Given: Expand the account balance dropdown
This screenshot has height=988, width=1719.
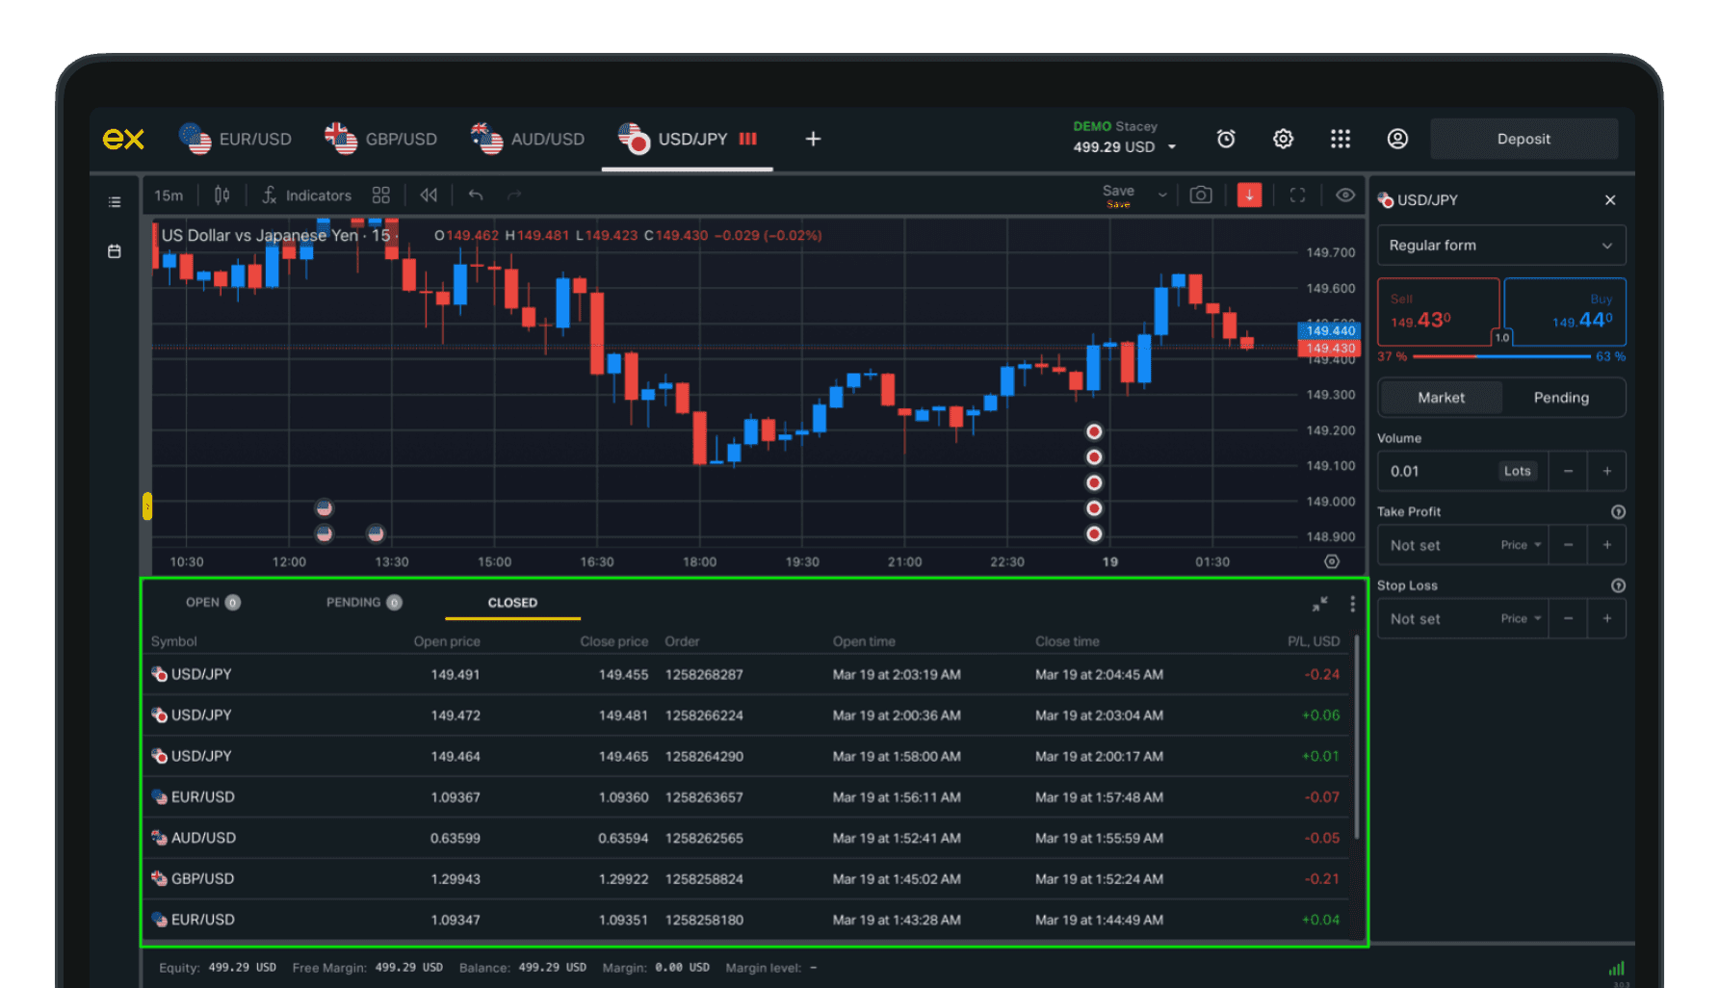Looking at the screenshot, I should (x=1171, y=146).
